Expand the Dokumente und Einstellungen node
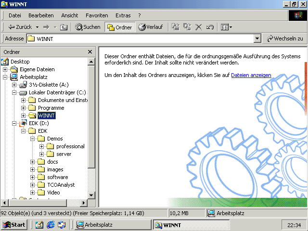 [x=24, y=100]
